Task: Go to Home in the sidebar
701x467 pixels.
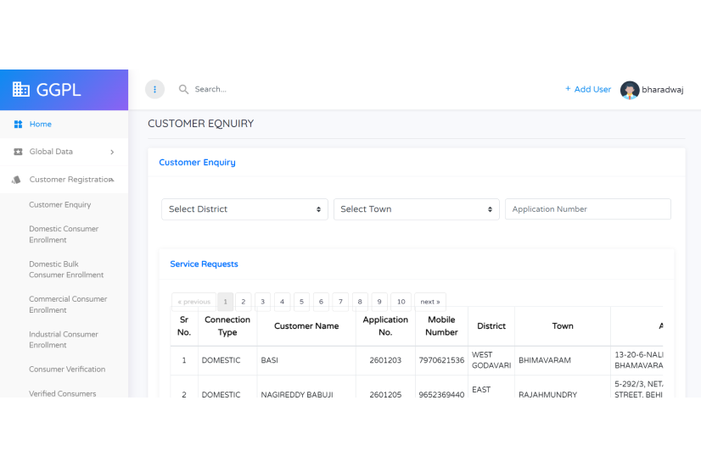Action: [x=40, y=124]
